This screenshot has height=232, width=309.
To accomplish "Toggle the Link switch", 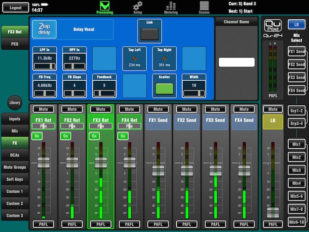I will pyautogui.click(x=150, y=34).
